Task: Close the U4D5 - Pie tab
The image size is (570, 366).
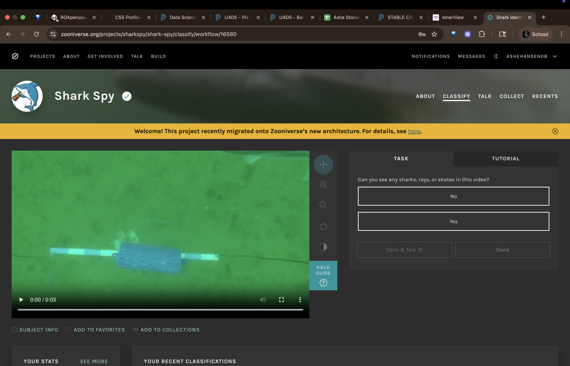Action: pyautogui.click(x=258, y=17)
